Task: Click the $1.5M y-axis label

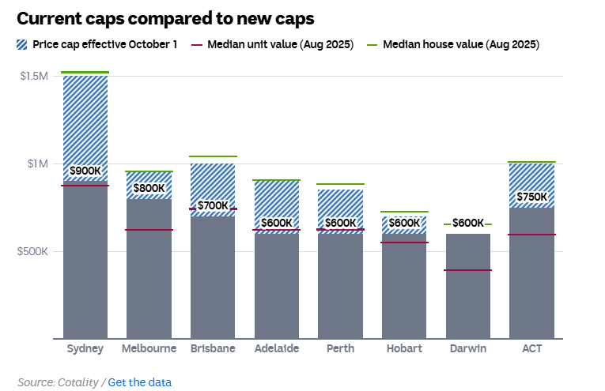Action: coord(35,76)
